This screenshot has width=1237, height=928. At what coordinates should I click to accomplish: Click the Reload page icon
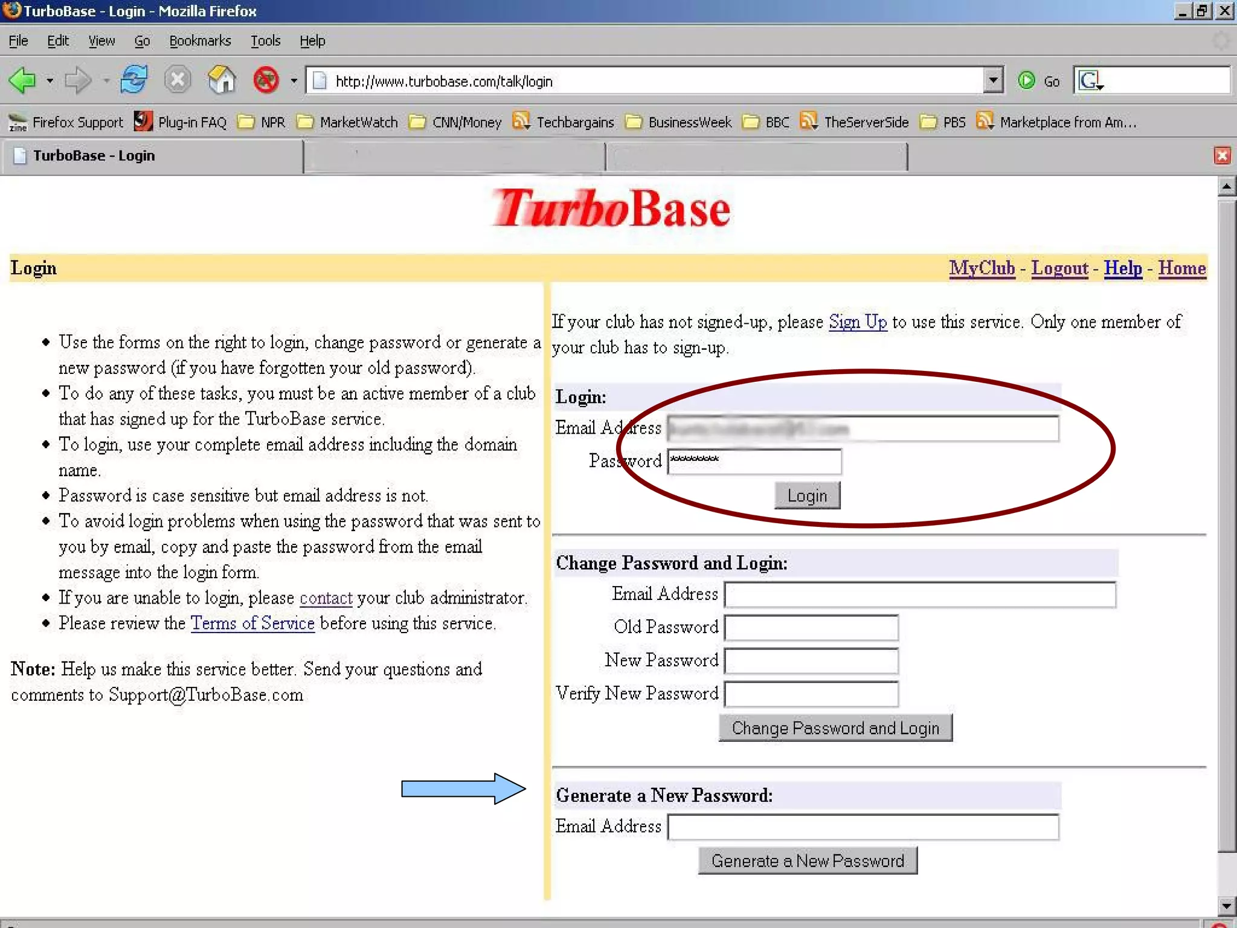pos(133,80)
